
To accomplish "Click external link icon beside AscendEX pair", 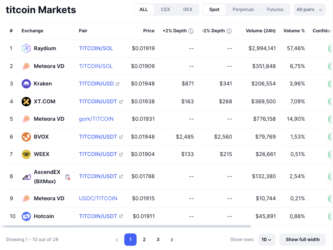I will pos(121,176).
